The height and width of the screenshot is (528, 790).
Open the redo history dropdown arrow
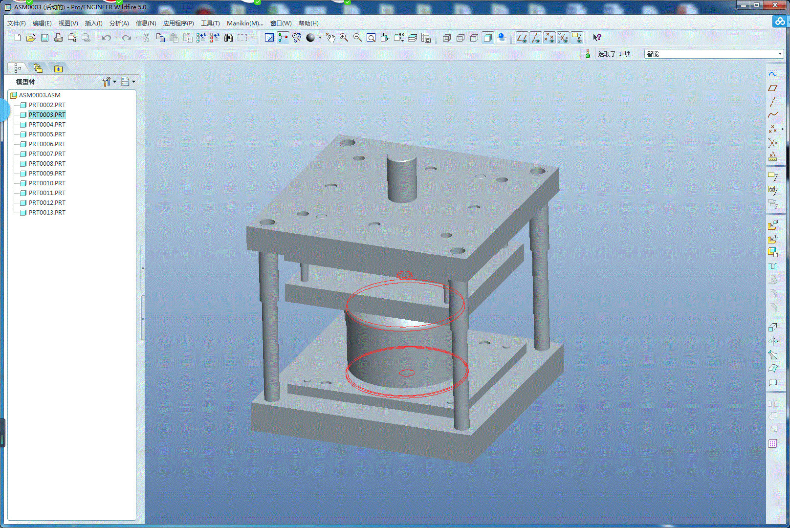pos(136,38)
